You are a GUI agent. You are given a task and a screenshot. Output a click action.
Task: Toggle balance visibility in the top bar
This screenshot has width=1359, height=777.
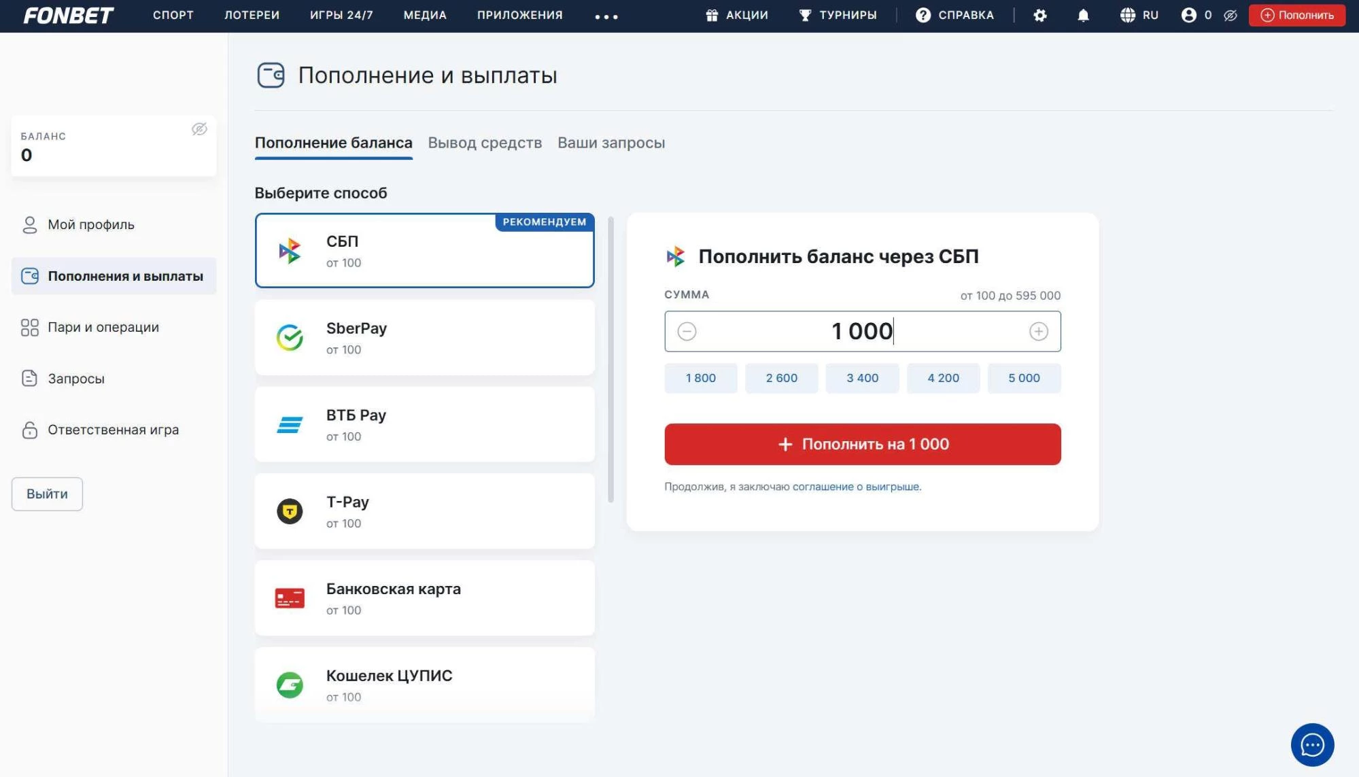coord(1229,15)
